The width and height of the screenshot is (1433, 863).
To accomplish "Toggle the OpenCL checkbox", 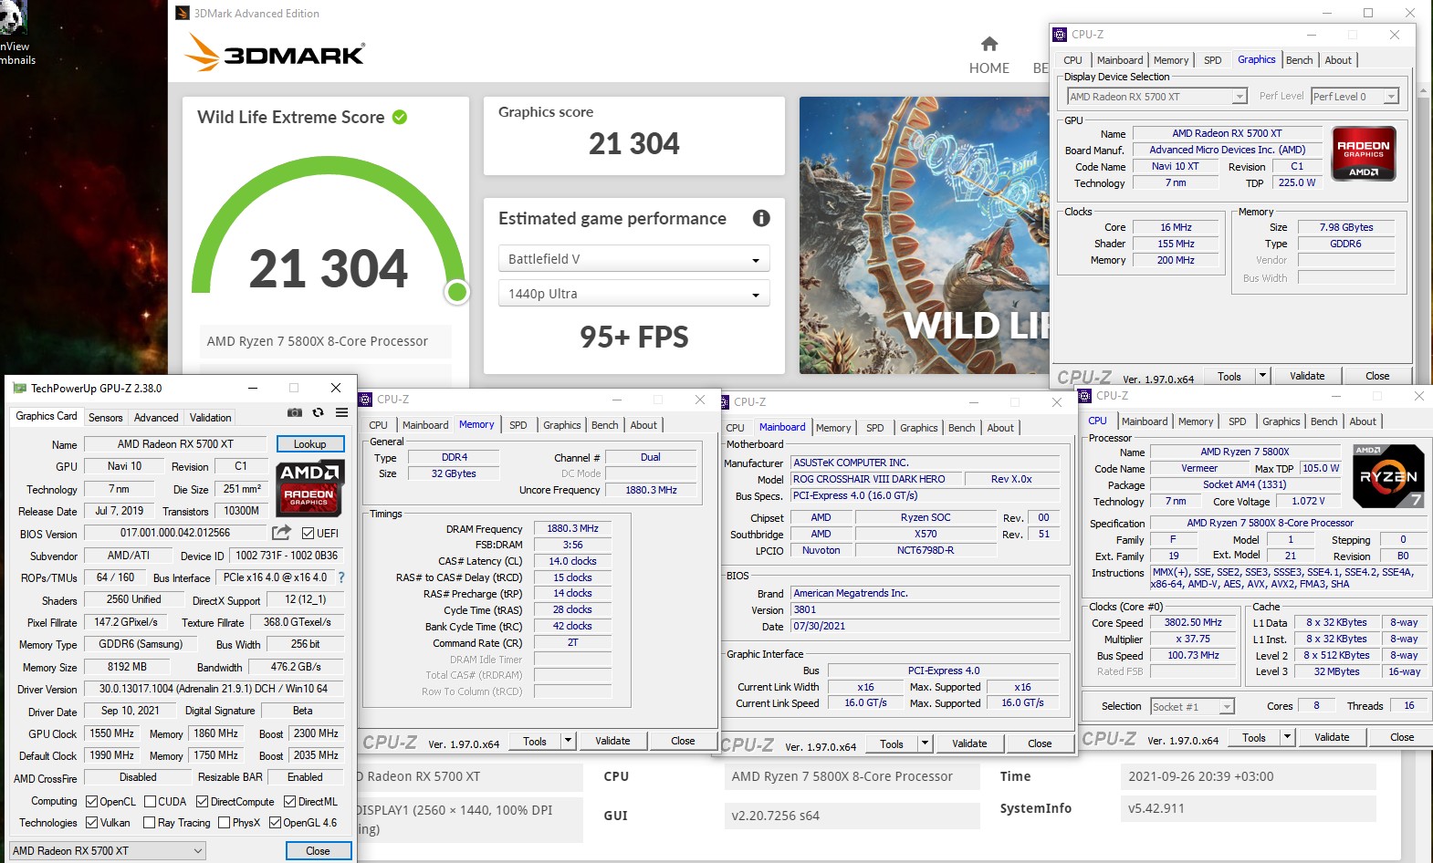I will click(91, 802).
